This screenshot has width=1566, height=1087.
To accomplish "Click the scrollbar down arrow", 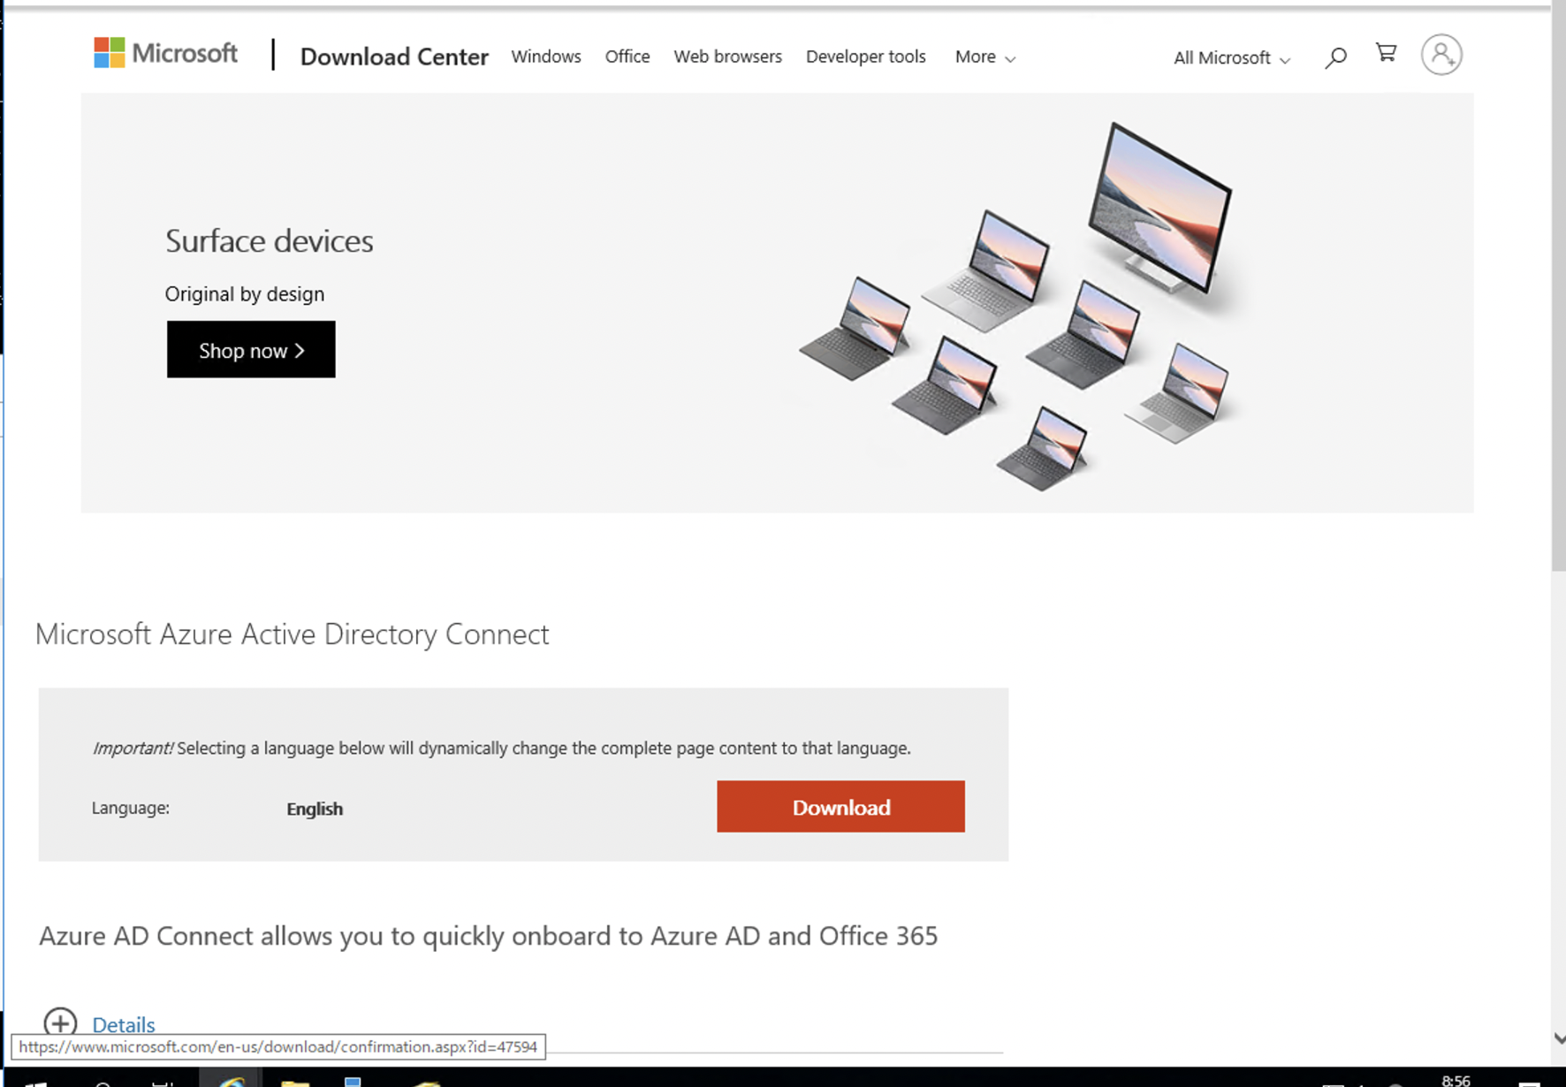I will (1559, 1038).
